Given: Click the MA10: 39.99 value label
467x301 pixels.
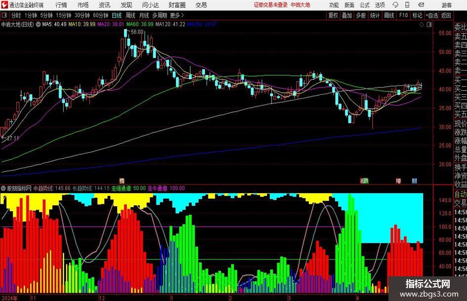Looking at the screenshot, I should [82, 24].
